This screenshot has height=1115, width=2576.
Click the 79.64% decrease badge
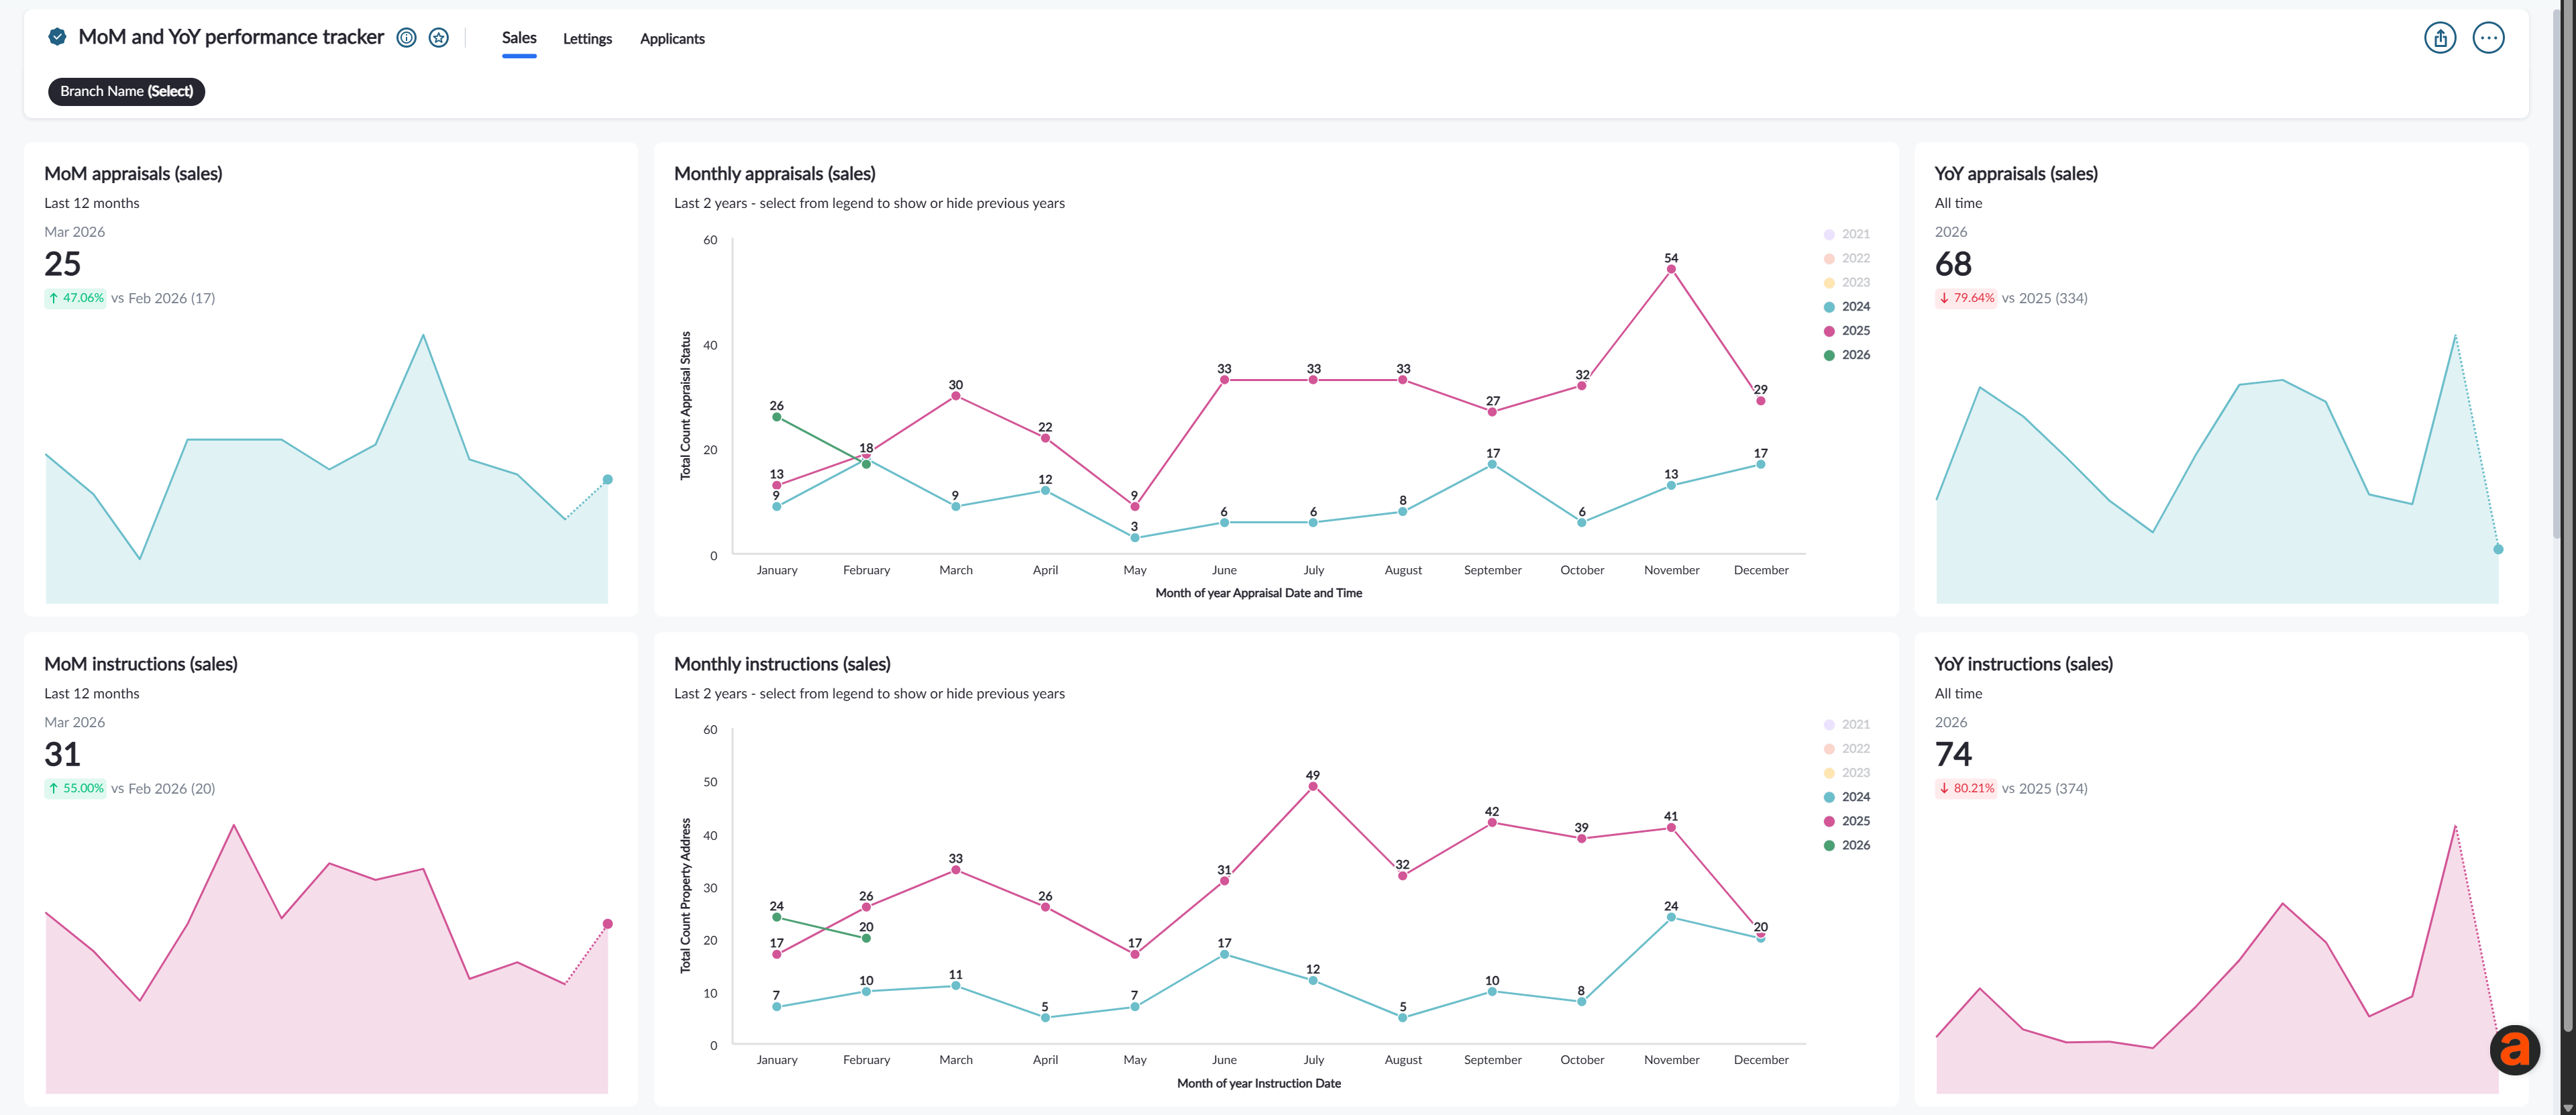click(x=1966, y=298)
